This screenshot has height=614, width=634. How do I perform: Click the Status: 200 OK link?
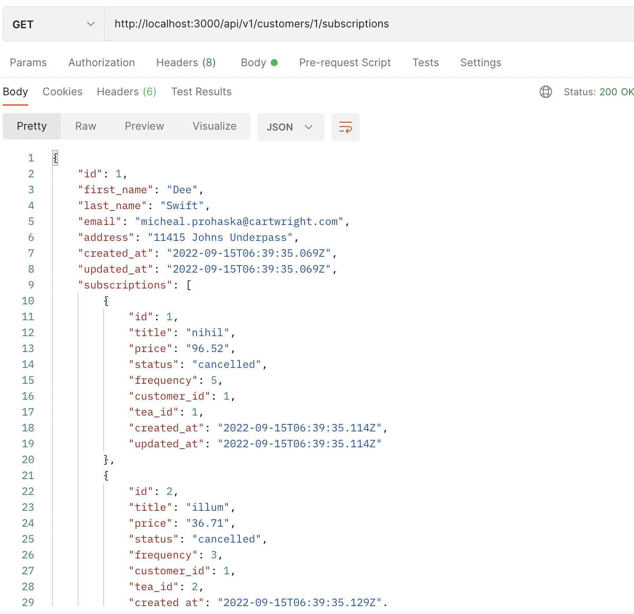[x=598, y=92]
